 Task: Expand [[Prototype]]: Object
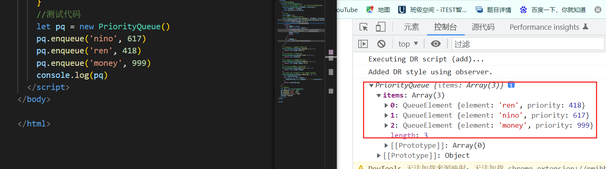click(x=379, y=155)
